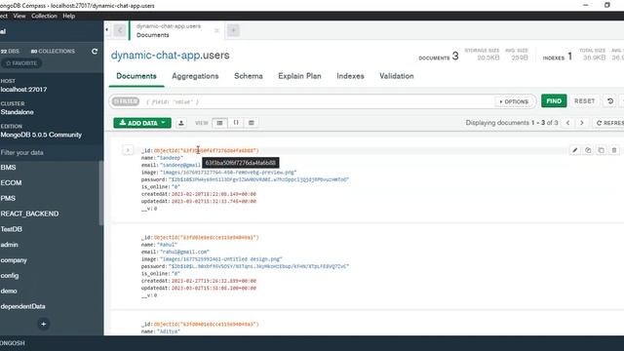Open query history with the clock icon
624x351 pixels.
coord(610,101)
